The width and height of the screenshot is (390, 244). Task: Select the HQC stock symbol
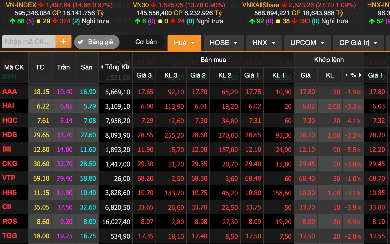tap(10, 120)
